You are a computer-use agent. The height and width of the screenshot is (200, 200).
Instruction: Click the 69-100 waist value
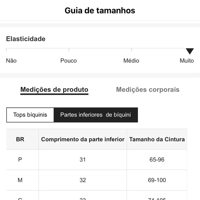[157, 180]
